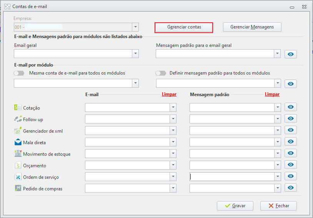
Task: Open the Email geral dropdown
Action: [x=135, y=54]
